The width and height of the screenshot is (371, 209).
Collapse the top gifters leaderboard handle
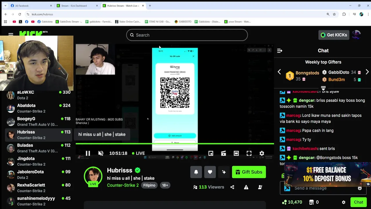(323, 88)
